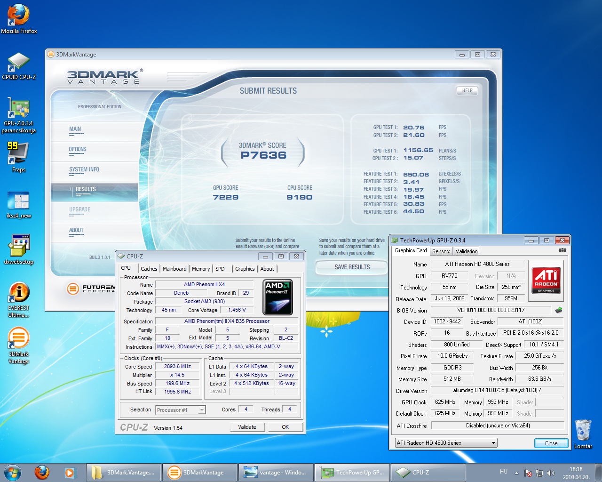Switch to the About tab in CPU-Z

pyautogui.click(x=267, y=269)
